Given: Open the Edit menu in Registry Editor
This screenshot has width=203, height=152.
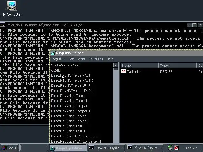Looking at the screenshot, I should 71,59.
